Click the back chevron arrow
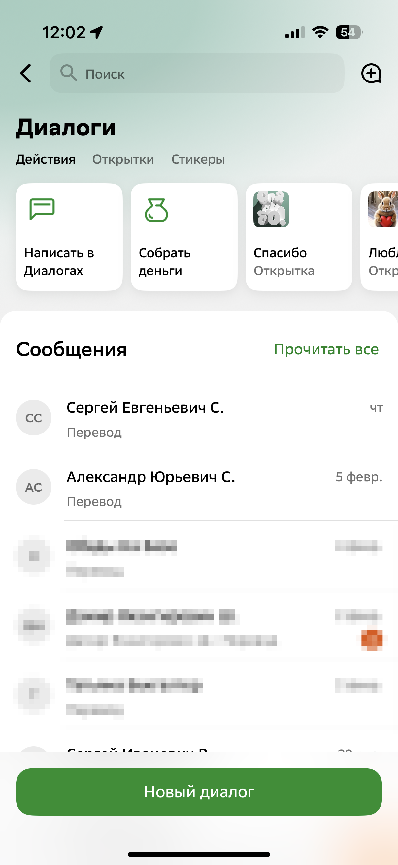 point(26,74)
